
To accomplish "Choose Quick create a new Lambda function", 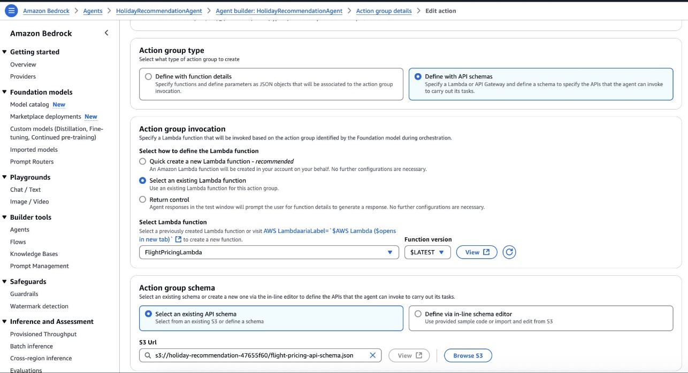I will coord(142,161).
